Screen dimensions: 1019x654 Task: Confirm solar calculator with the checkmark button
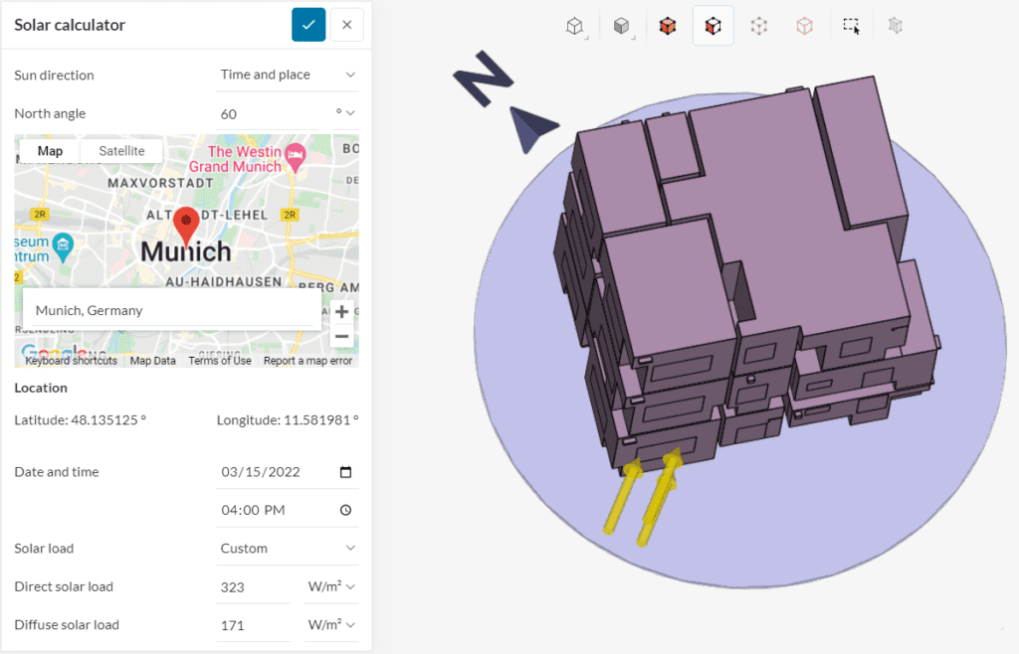308,25
